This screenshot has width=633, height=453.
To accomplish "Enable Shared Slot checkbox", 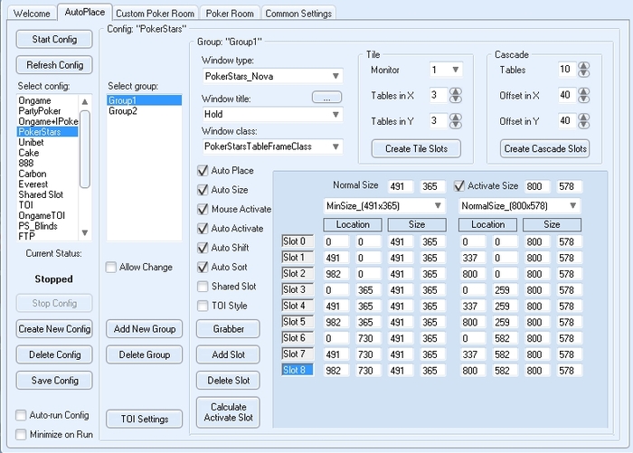I will click(203, 287).
